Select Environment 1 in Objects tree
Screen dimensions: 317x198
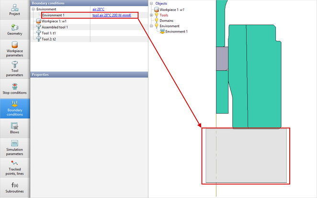pyautogui.click(x=177, y=31)
